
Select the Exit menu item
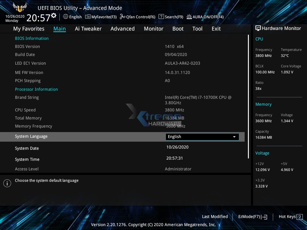[x=216, y=28]
